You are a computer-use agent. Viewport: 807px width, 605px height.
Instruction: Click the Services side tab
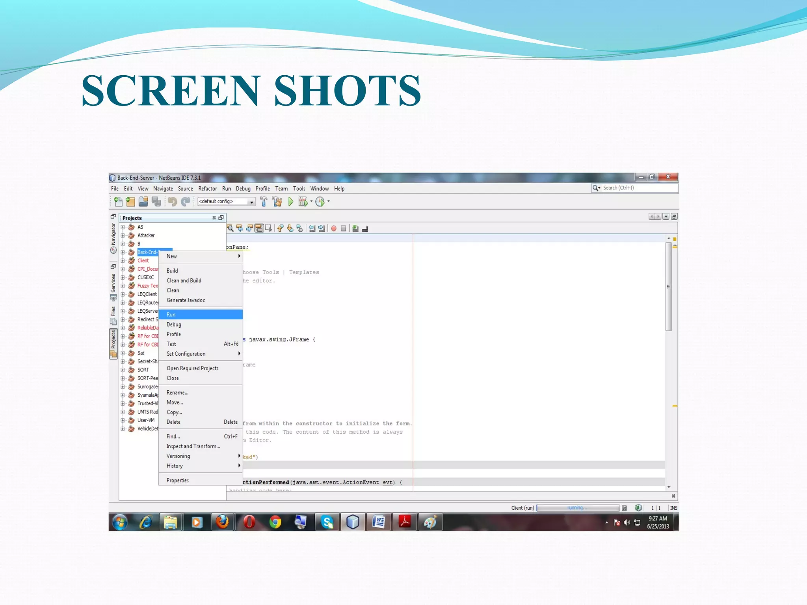pos(113,288)
